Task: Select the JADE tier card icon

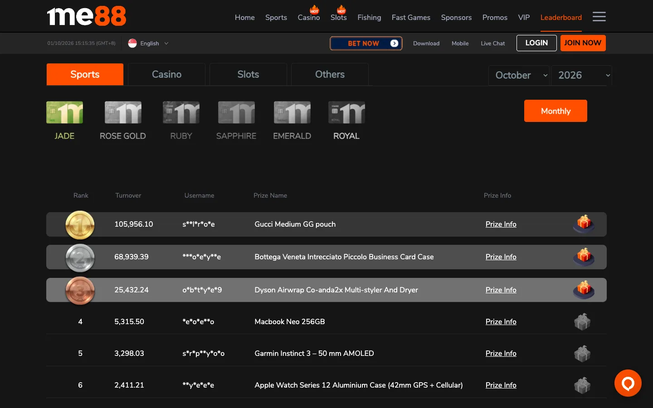Action: (64, 112)
